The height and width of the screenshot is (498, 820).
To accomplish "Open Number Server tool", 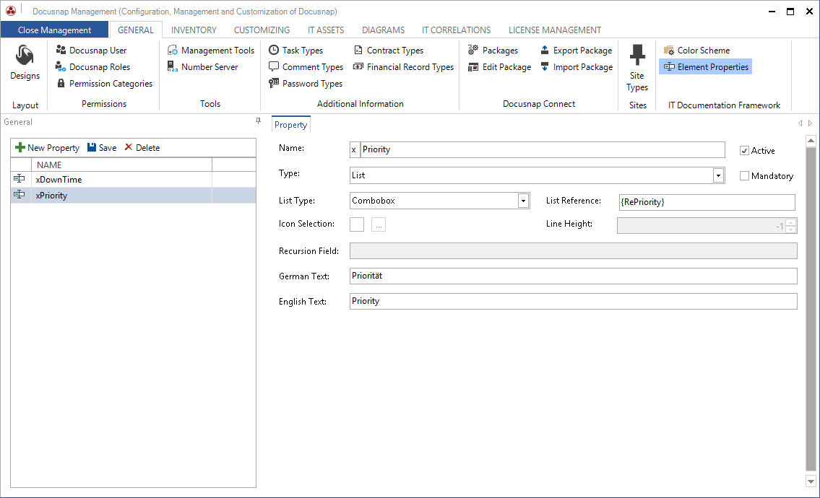I will coord(203,67).
